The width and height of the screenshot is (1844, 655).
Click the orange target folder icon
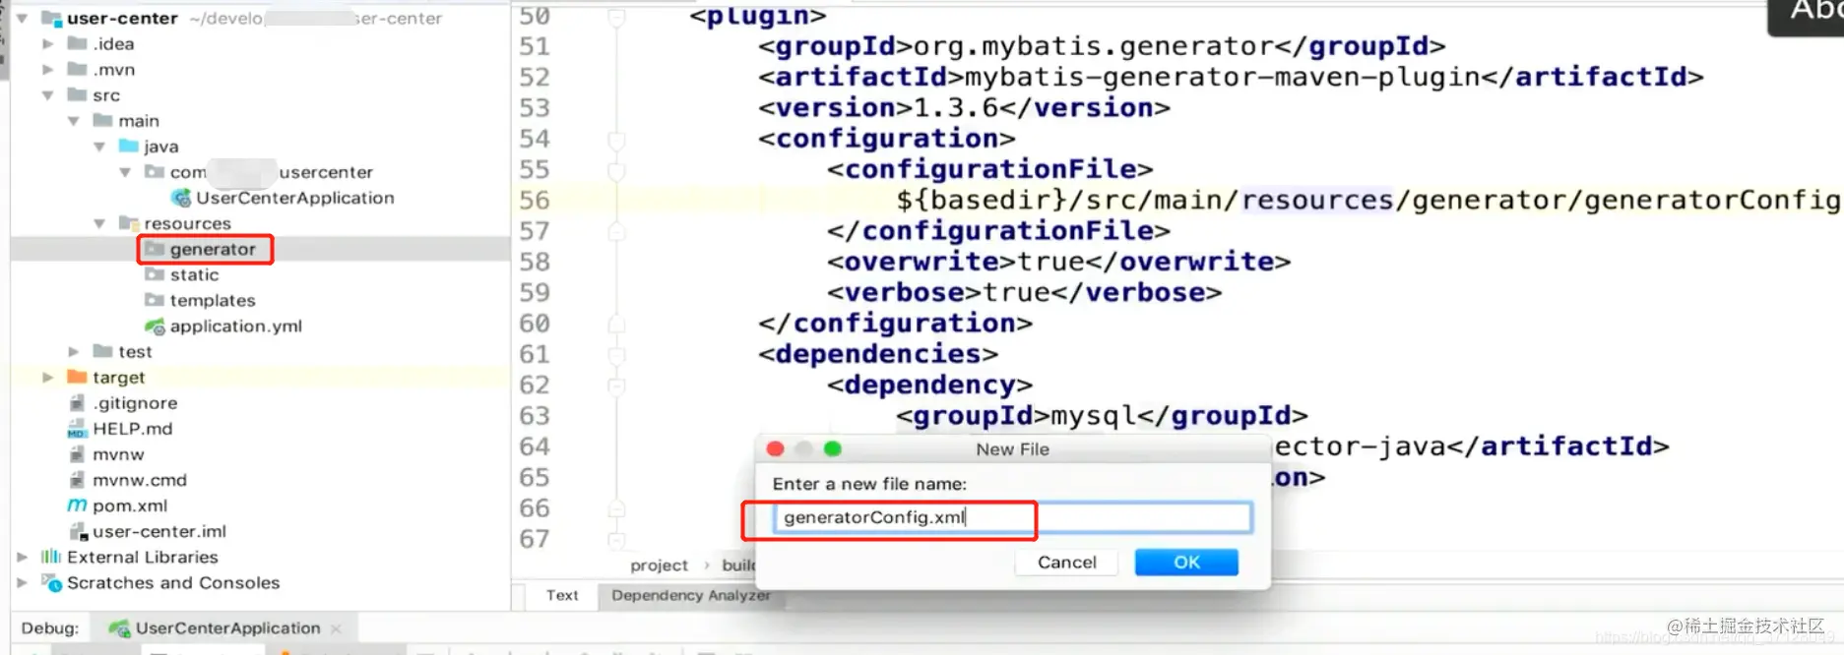pos(77,377)
